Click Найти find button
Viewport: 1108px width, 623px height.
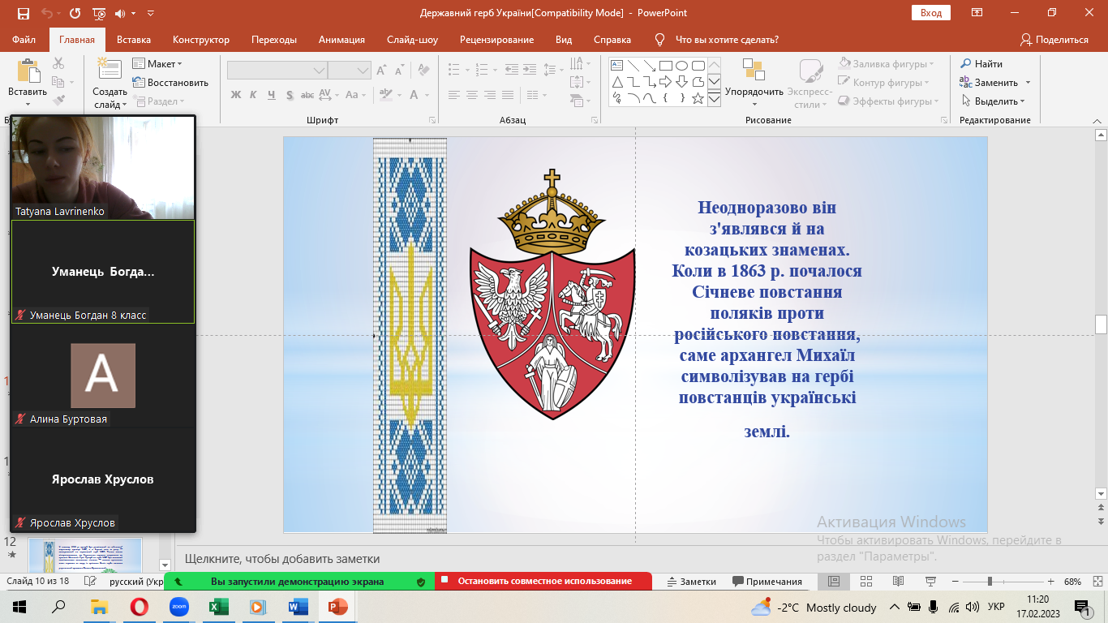point(981,64)
